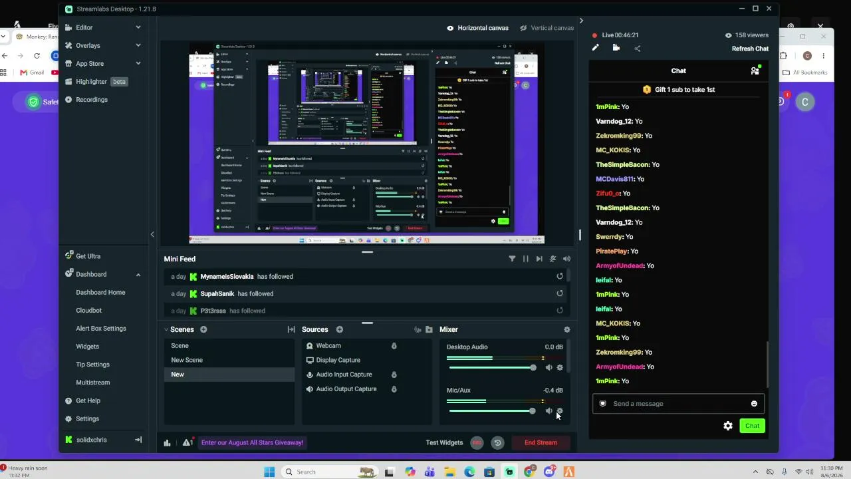This screenshot has height=479, width=851.
Task: Open the Highlighter beta item
Action: pyautogui.click(x=96, y=81)
